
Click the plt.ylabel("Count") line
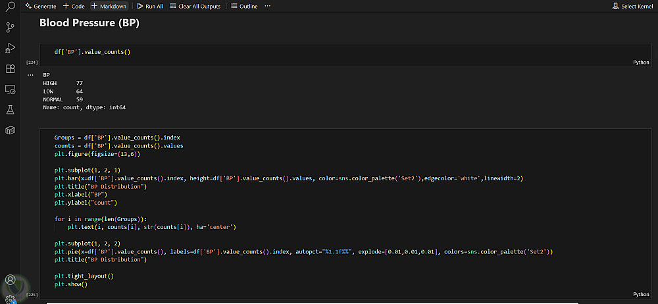pyautogui.click(x=86, y=203)
